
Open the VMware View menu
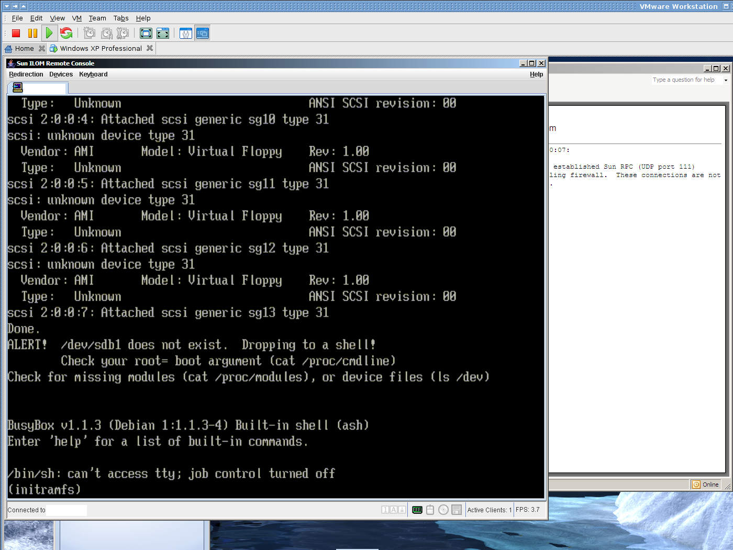[x=57, y=18]
